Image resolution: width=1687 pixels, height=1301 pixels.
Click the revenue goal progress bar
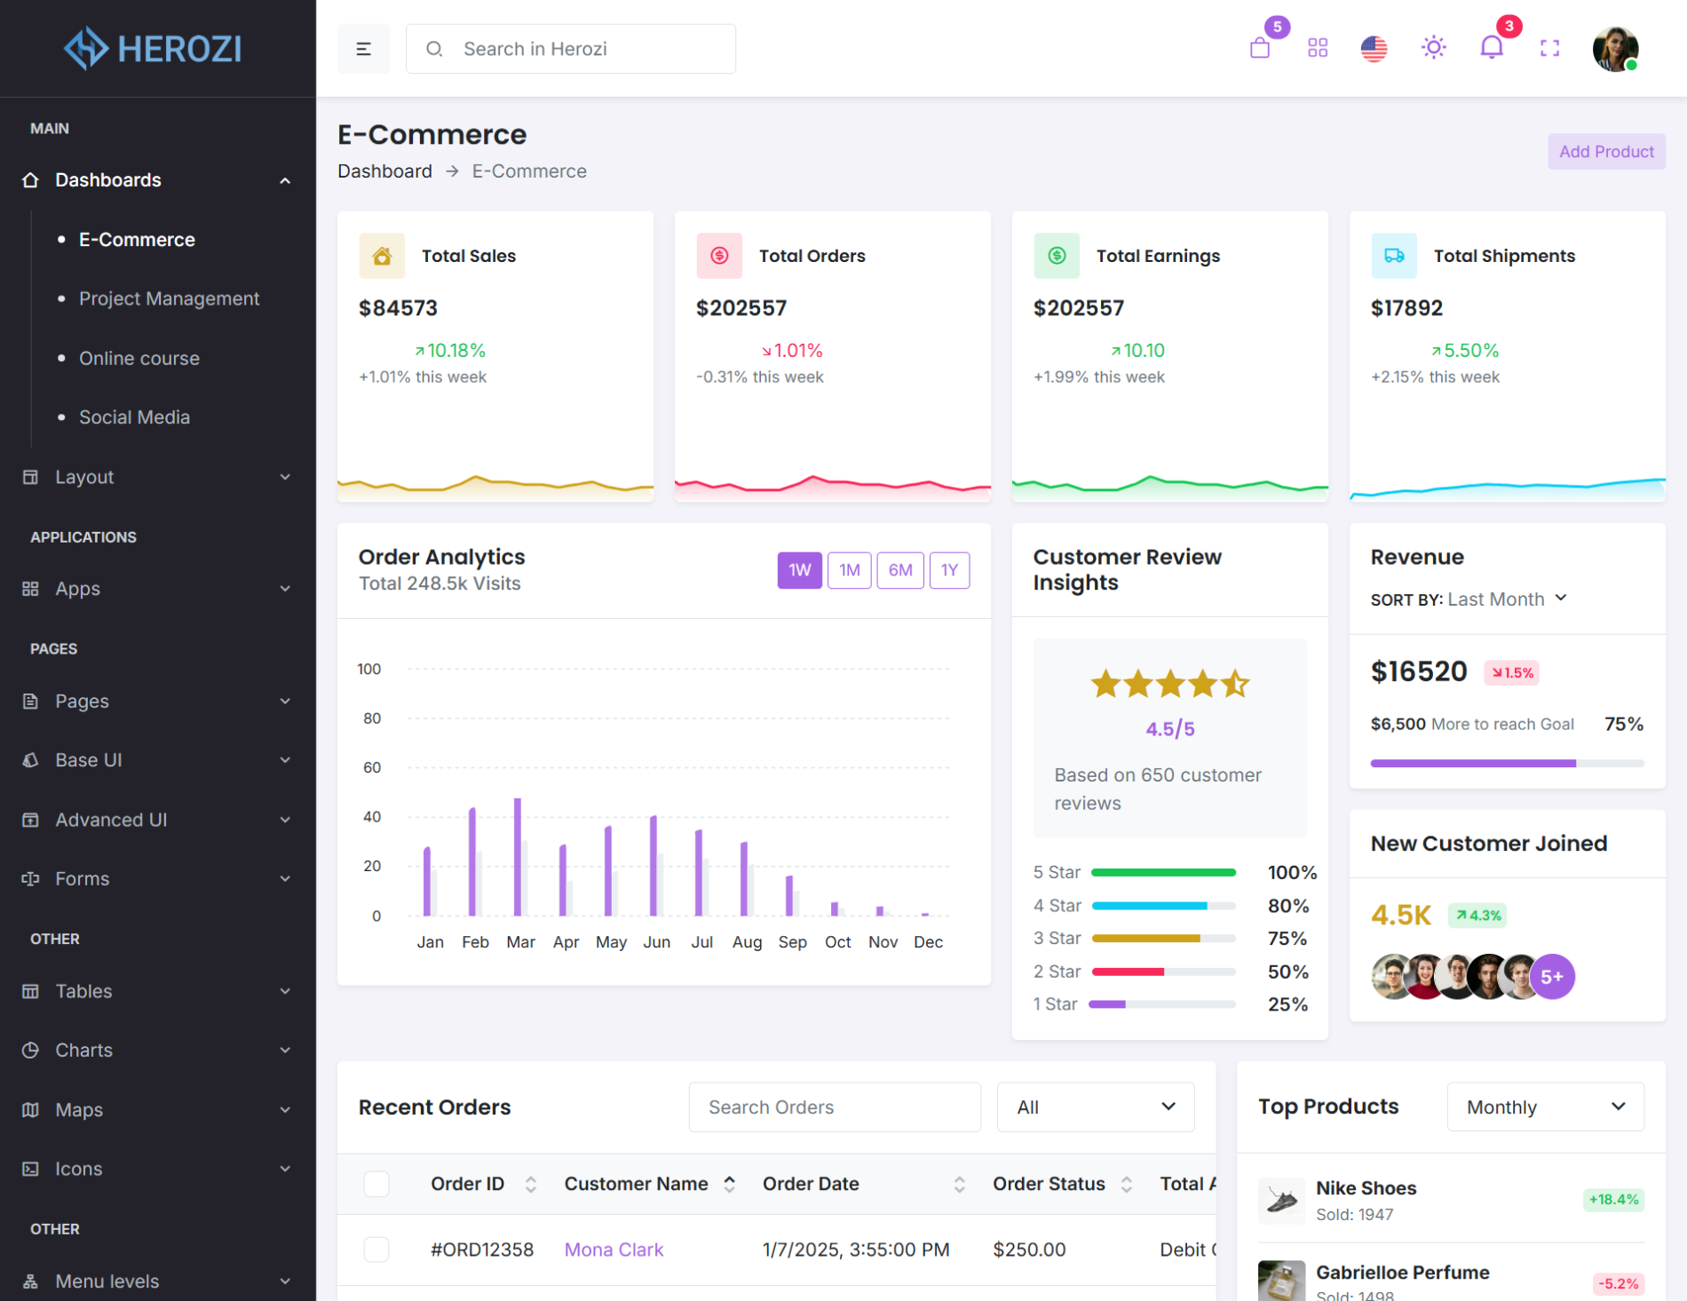pyautogui.click(x=1507, y=763)
